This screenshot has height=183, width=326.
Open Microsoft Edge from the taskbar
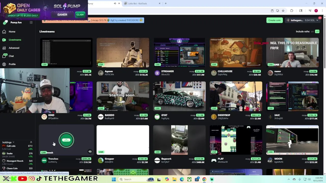coord(182,179)
